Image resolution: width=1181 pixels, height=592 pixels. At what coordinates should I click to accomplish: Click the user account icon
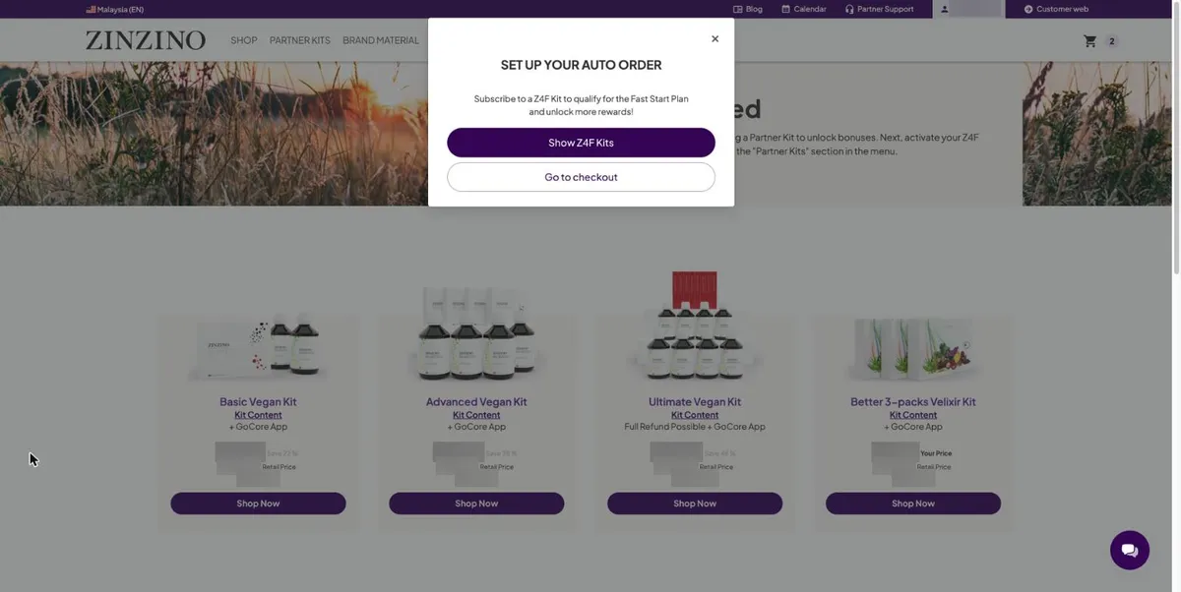point(945,9)
